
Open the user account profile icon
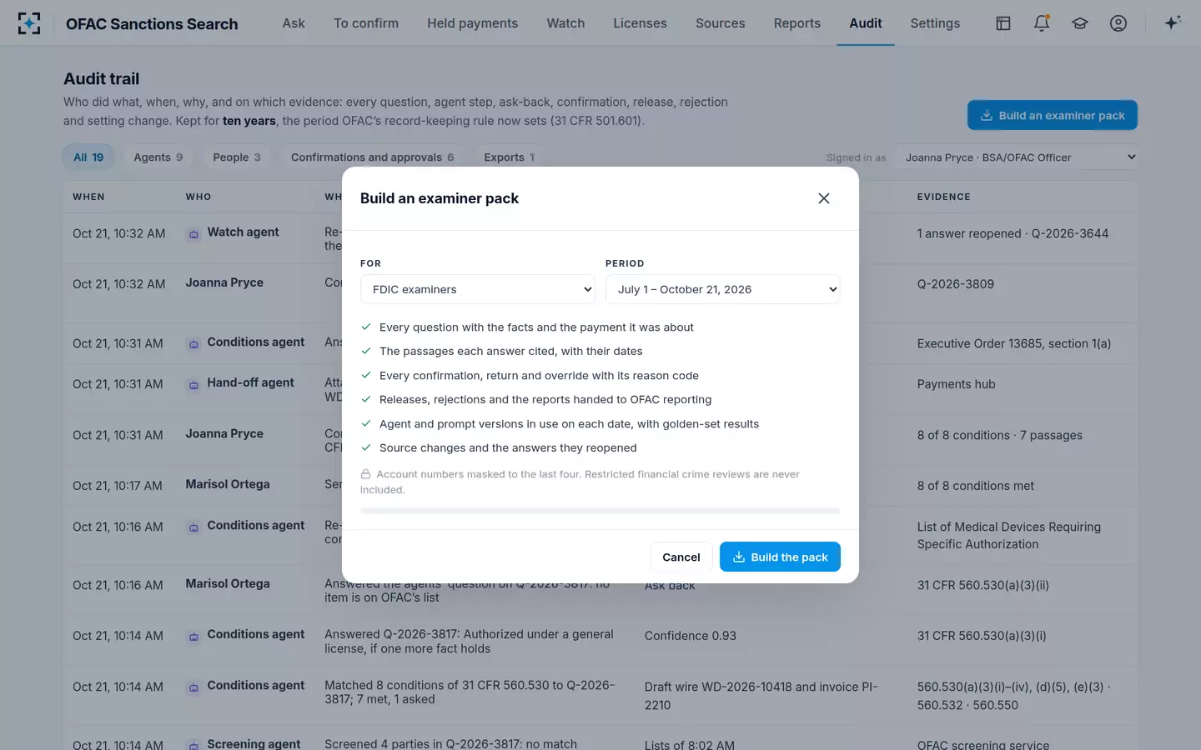[1118, 23]
